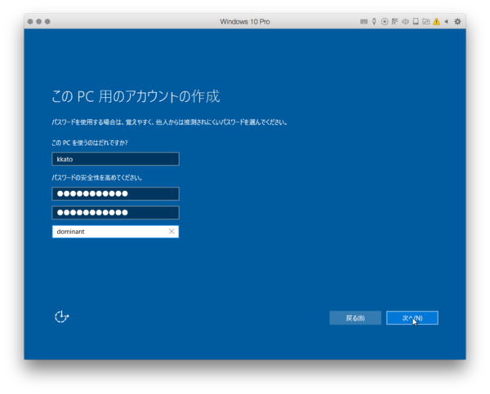This screenshot has height=394, width=490.
Task: Click the heading このPC用のアカウントの作成
Action: tap(136, 96)
